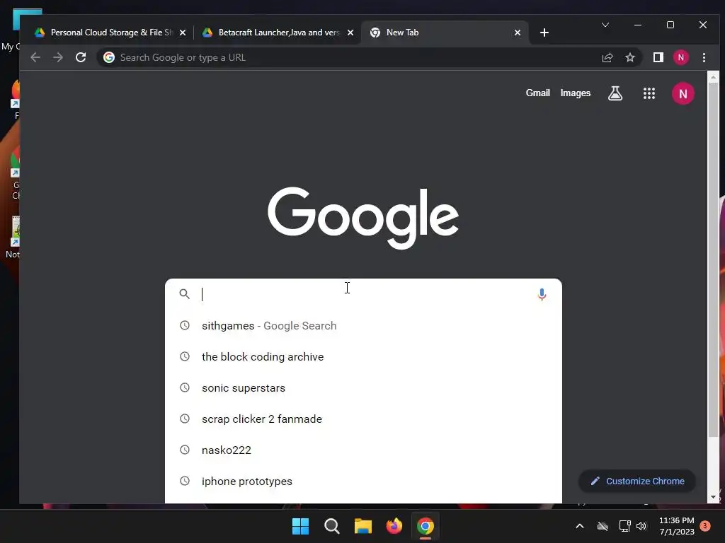Open the Chrome three-dot menu

click(704, 57)
